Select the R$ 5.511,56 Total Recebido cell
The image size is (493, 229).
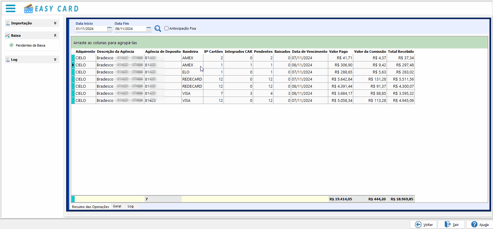tap(401, 79)
